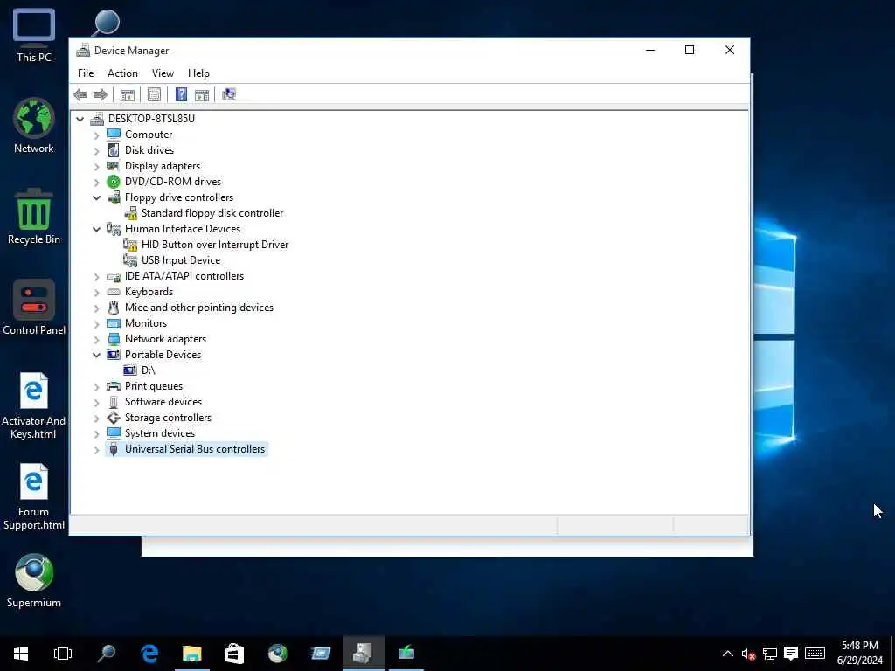Open Microsoft Edge from the taskbar
The height and width of the screenshot is (671, 895).
[x=149, y=654]
